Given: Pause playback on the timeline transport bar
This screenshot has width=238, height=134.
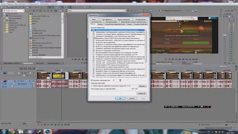Looking at the screenshot, I should [x=52, y=125].
